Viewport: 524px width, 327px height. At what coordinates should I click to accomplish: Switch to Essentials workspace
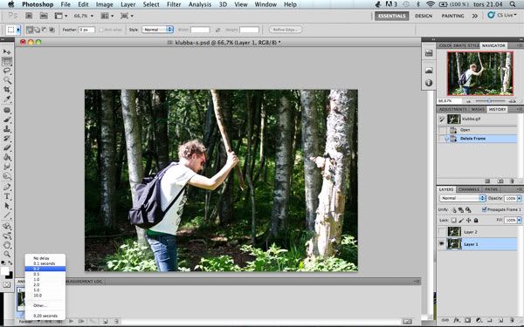391,16
